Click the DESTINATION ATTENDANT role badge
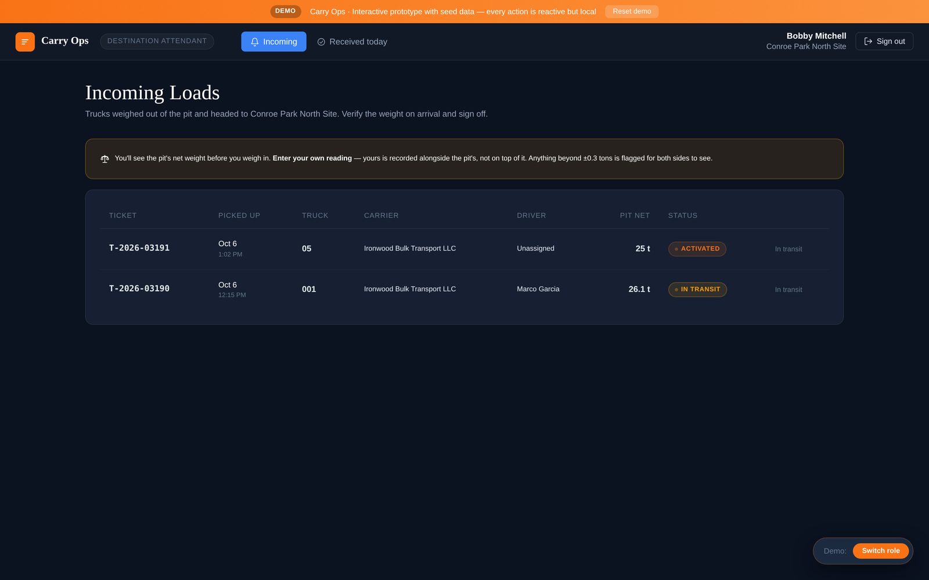The width and height of the screenshot is (929, 580). (157, 41)
